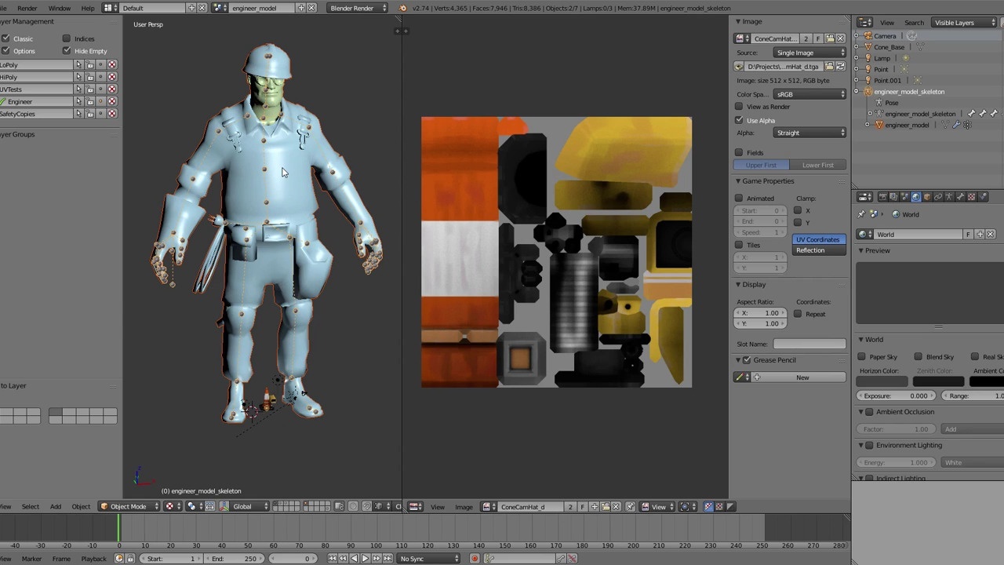Open the Render menu in the top bar
Image resolution: width=1004 pixels, height=565 pixels.
point(27,9)
